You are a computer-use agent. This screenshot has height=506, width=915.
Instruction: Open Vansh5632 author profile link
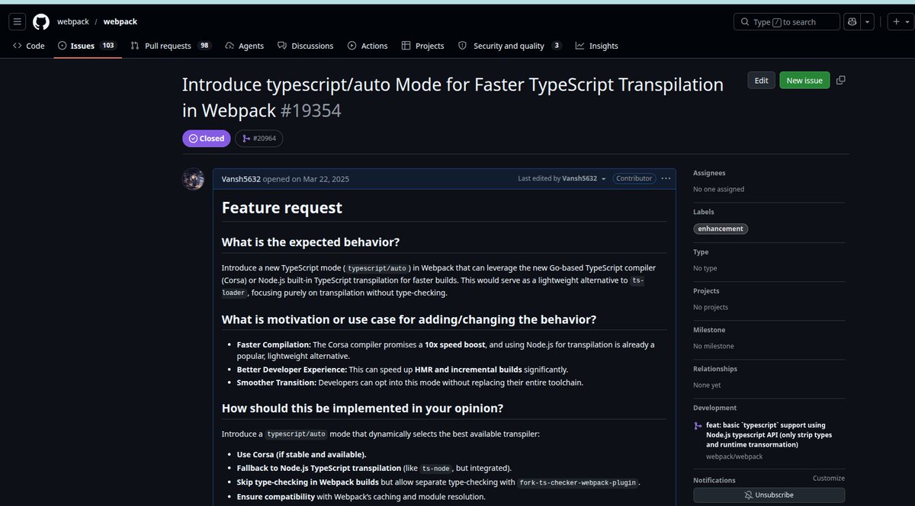coord(241,179)
